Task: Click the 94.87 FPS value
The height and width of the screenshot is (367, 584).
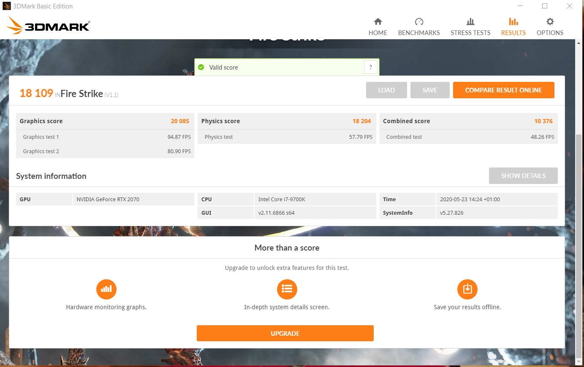Action: (x=179, y=137)
